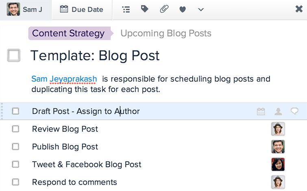Assign Draft Post subtask using person icon
Screen dimensions: 307x191
278,112
